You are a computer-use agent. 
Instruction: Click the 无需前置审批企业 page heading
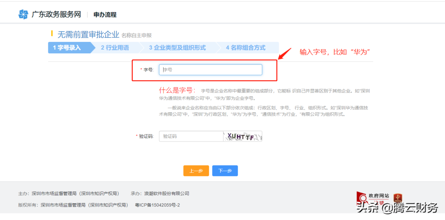(x=88, y=35)
